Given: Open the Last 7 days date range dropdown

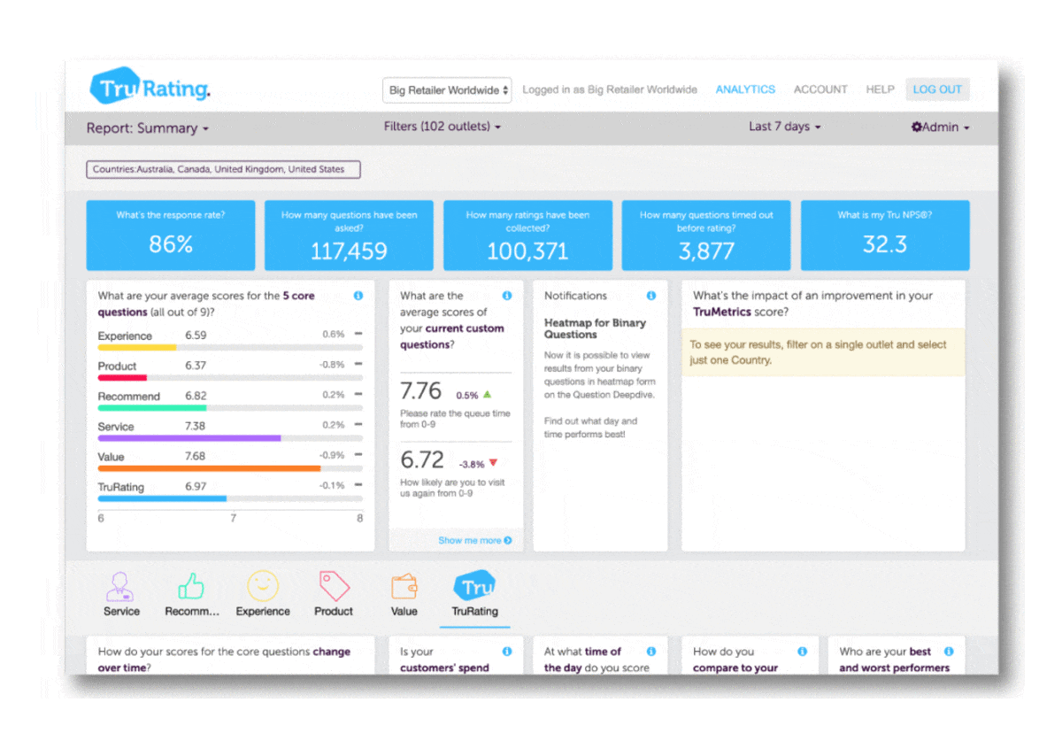Looking at the screenshot, I should coord(785,127).
